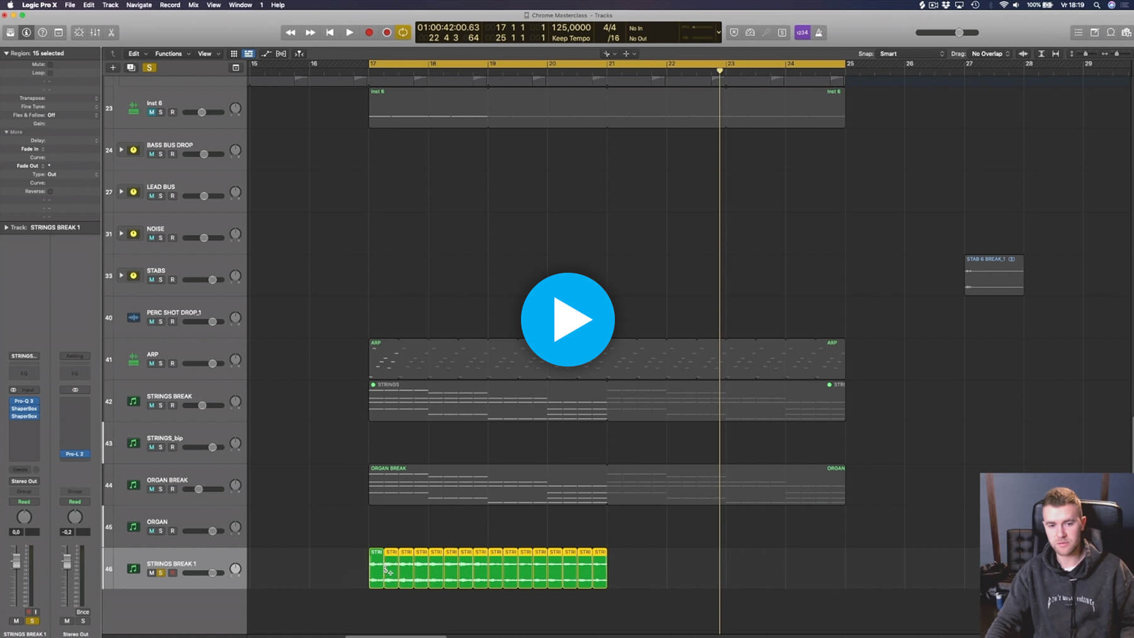Play the video with center play button
The width and height of the screenshot is (1134, 638).
coord(568,319)
